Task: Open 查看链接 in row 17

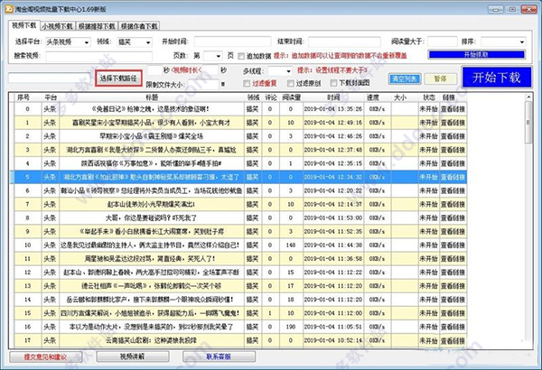Action: pos(453,340)
